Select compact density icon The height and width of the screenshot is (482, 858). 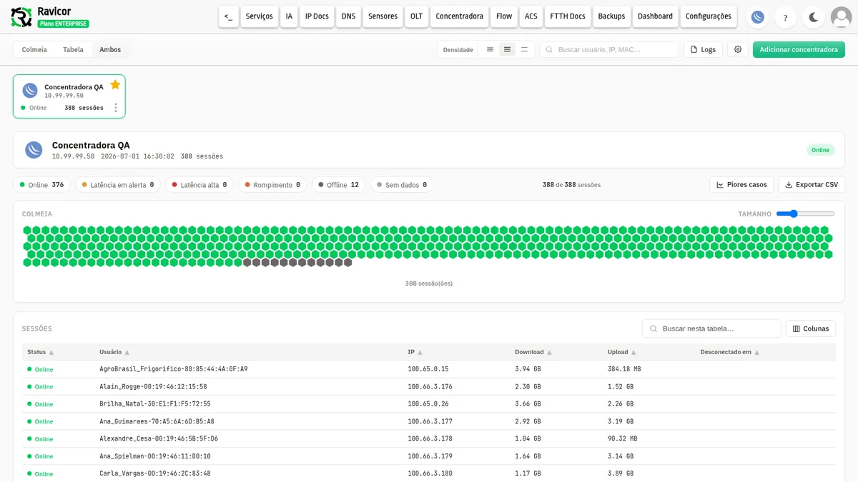(x=490, y=49)
